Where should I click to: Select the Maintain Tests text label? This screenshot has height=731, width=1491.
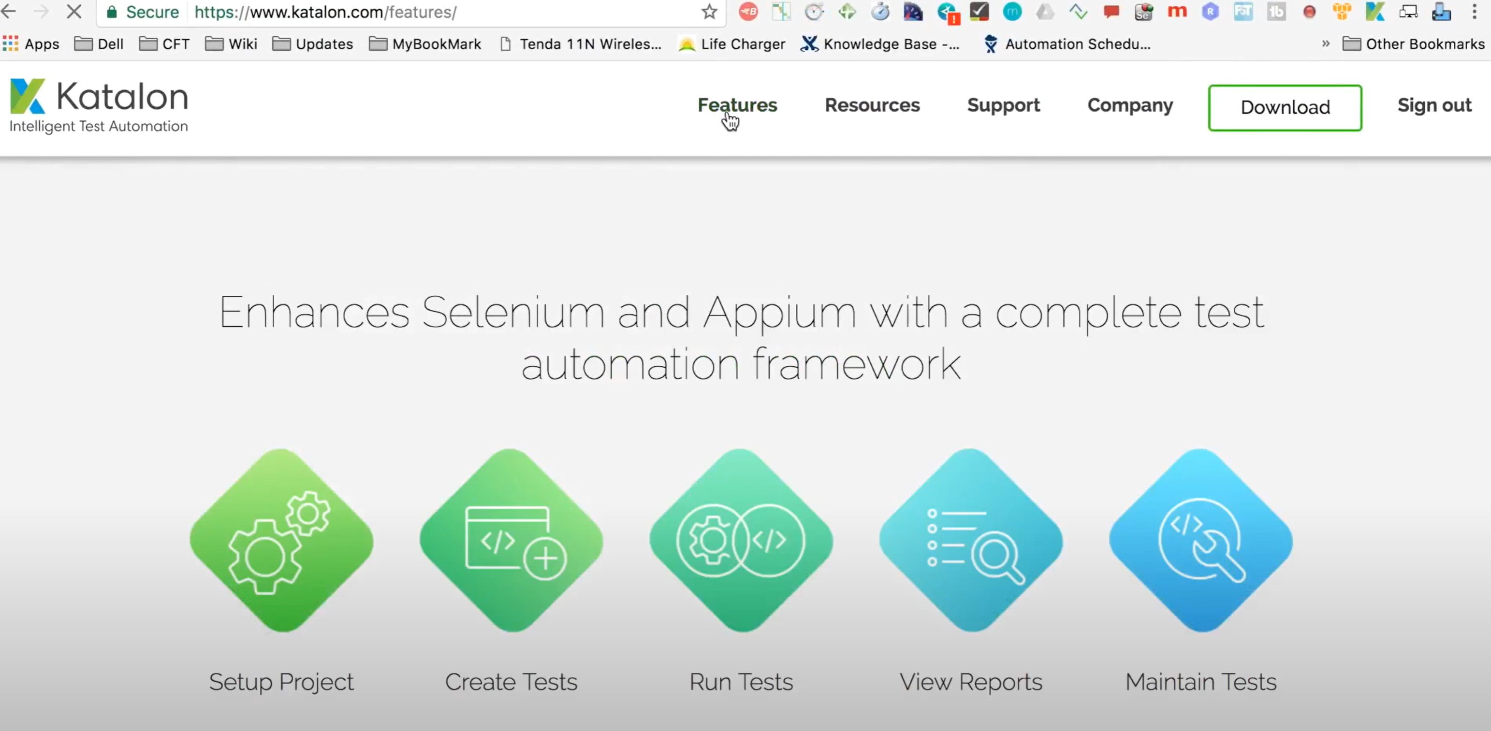[1200, 682]
